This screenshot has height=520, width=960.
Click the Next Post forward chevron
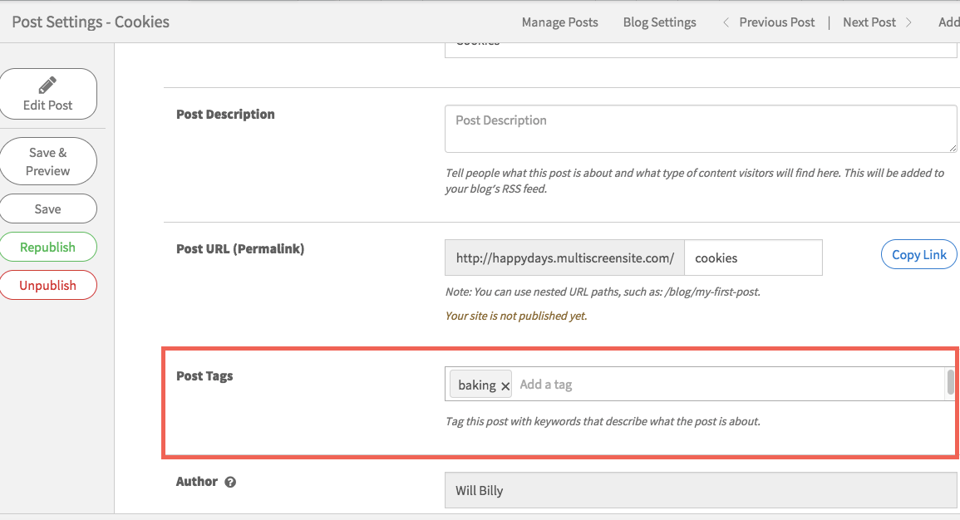911,22
